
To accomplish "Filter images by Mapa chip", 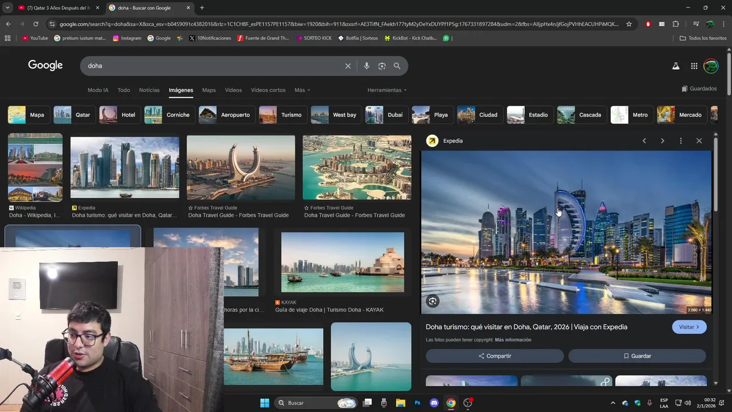I will [28, 114].
